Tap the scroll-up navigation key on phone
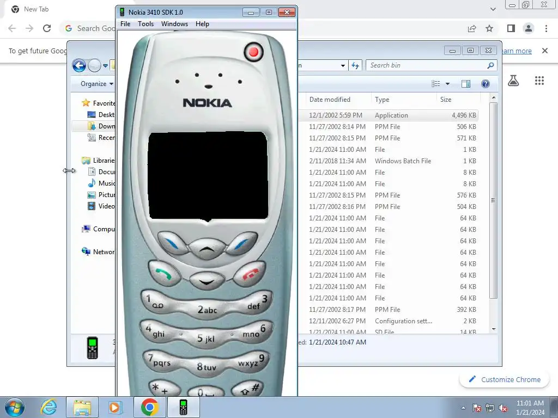Viewport: 558px width, 418px height. click(207, 248)
